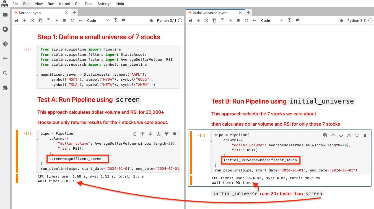The height and width of the screenshot is (209, 374).
Task: Collapse the input of cell [1]
Action: tap(37, 75)
